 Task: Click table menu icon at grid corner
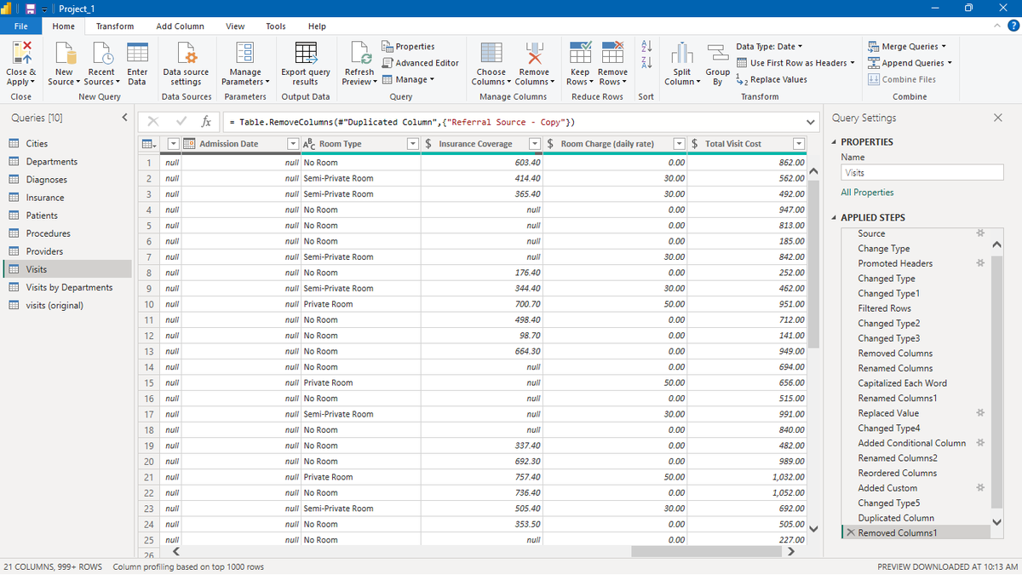pos(148,144)
